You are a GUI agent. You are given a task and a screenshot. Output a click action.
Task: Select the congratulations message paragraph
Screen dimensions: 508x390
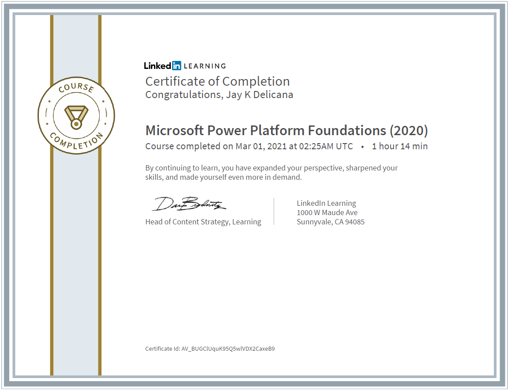(x=271, y=172)
